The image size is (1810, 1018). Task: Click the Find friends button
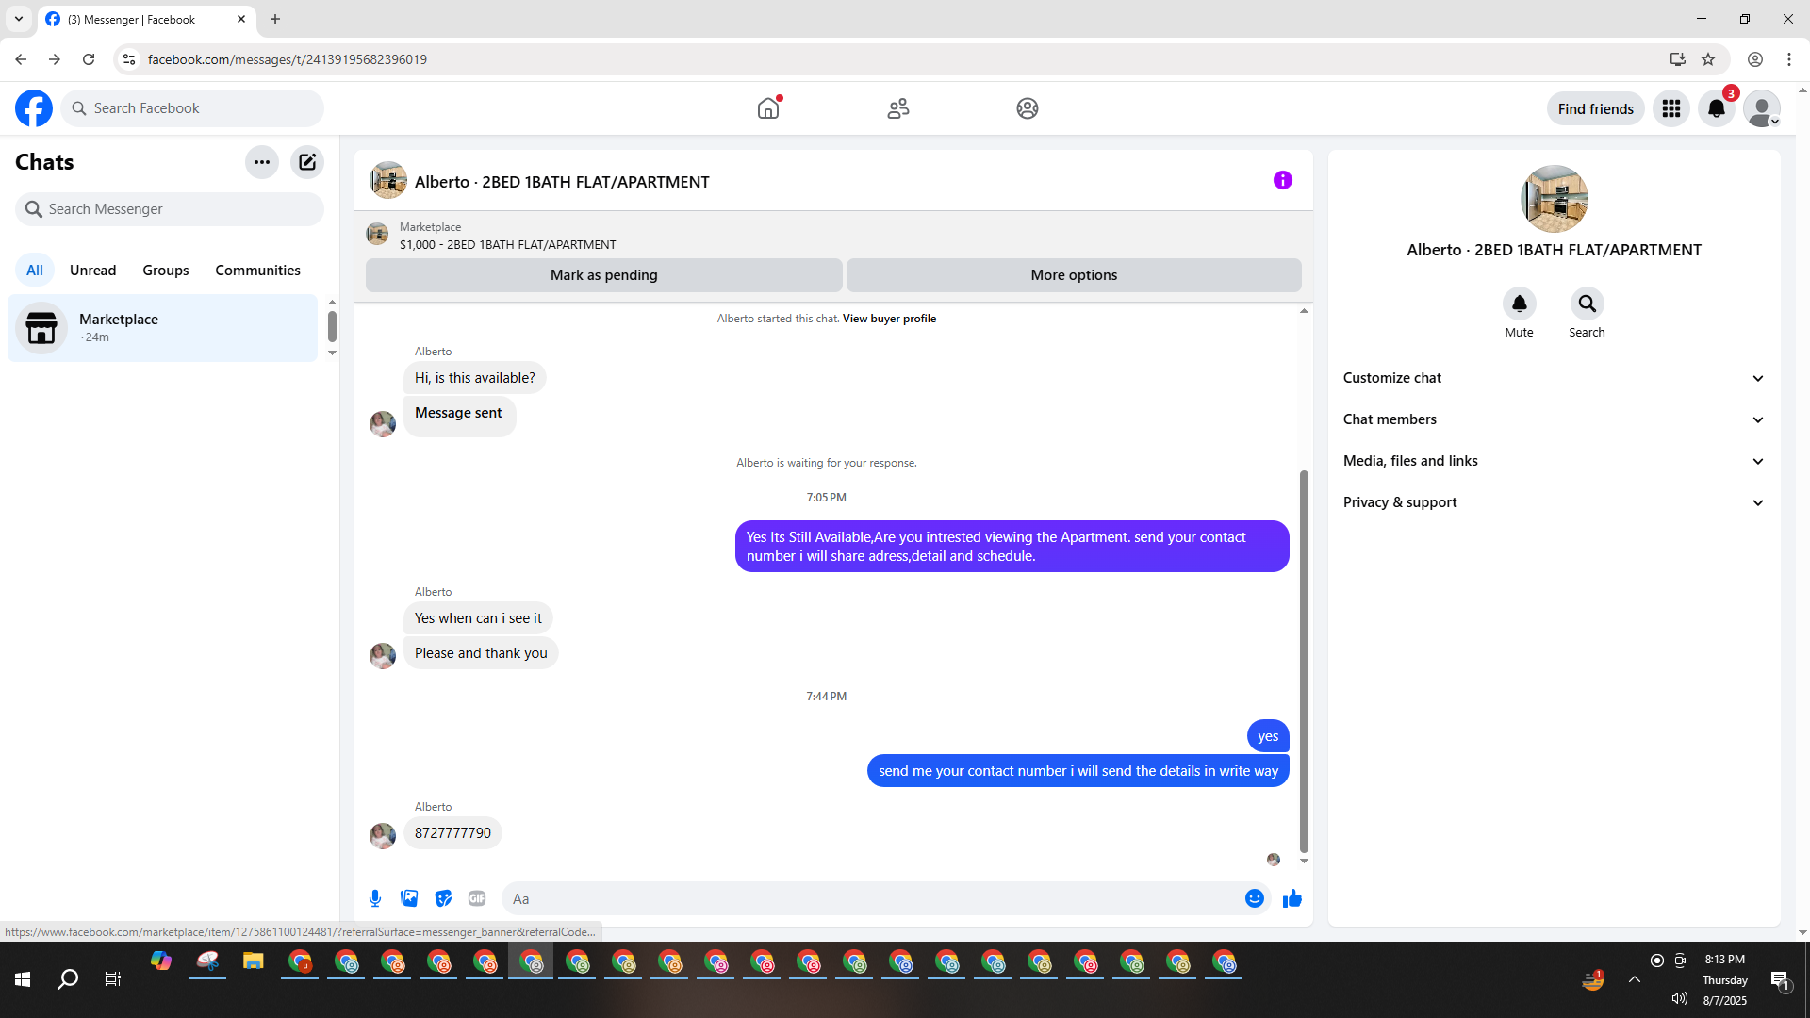pos(1596,109)
